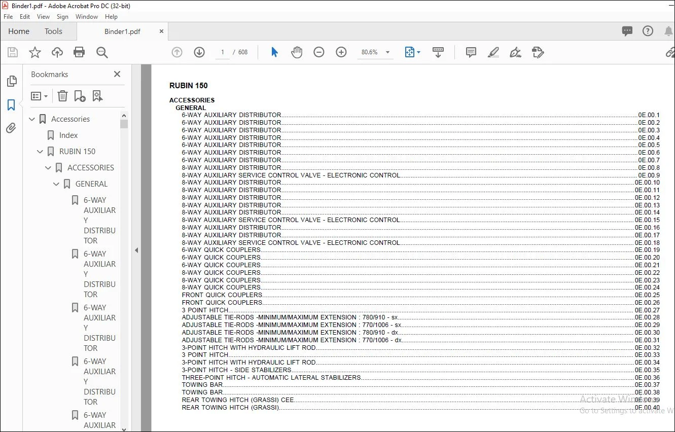
Task: Zoom in with the plus icon
Action: coord(341,52)
